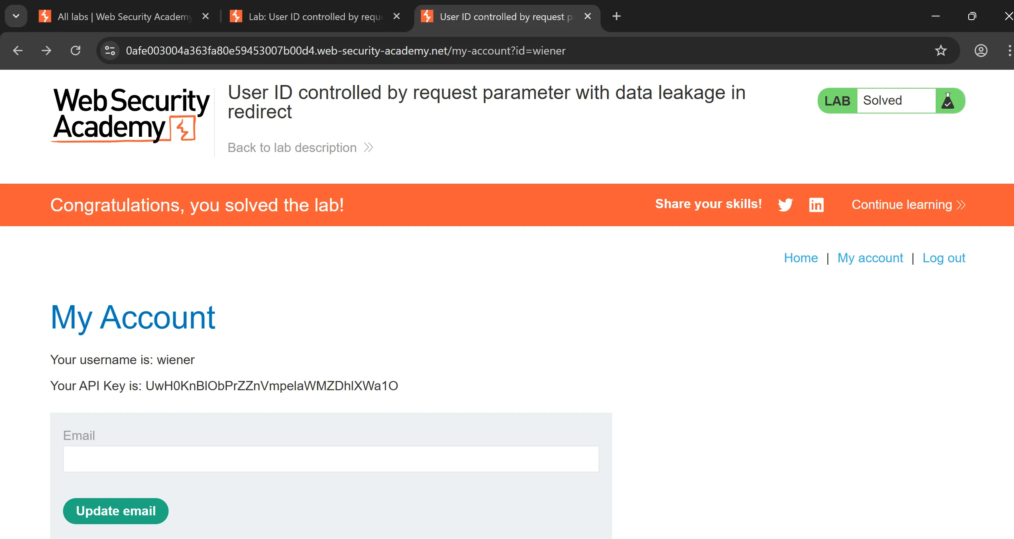Switch to the All labs tab
This screenshot has width=1014, height=539.
pyautogui.click(x=120, y=16)
